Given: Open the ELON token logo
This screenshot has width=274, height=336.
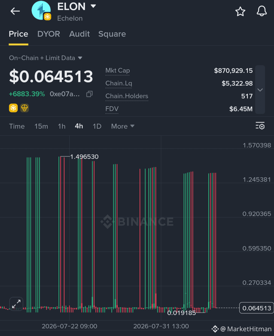Looking at the screenshot, I should click(x=41, y=10).
